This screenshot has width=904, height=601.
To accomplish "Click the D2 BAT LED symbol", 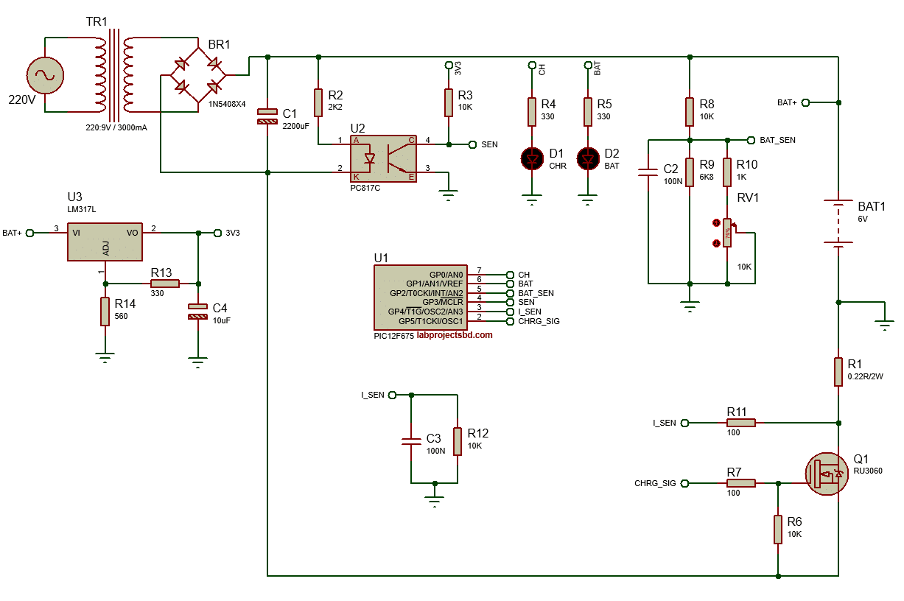I will [x=588, y=158].
